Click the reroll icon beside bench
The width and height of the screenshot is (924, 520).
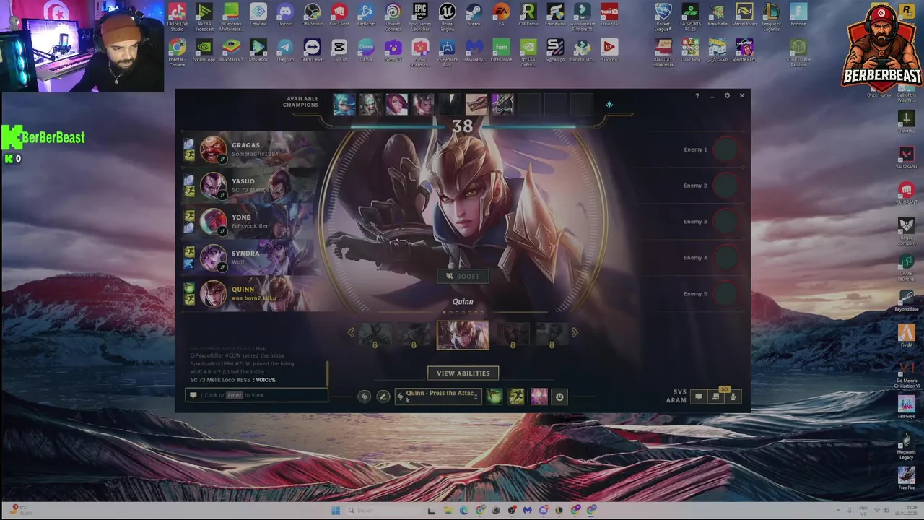point(609,105)
